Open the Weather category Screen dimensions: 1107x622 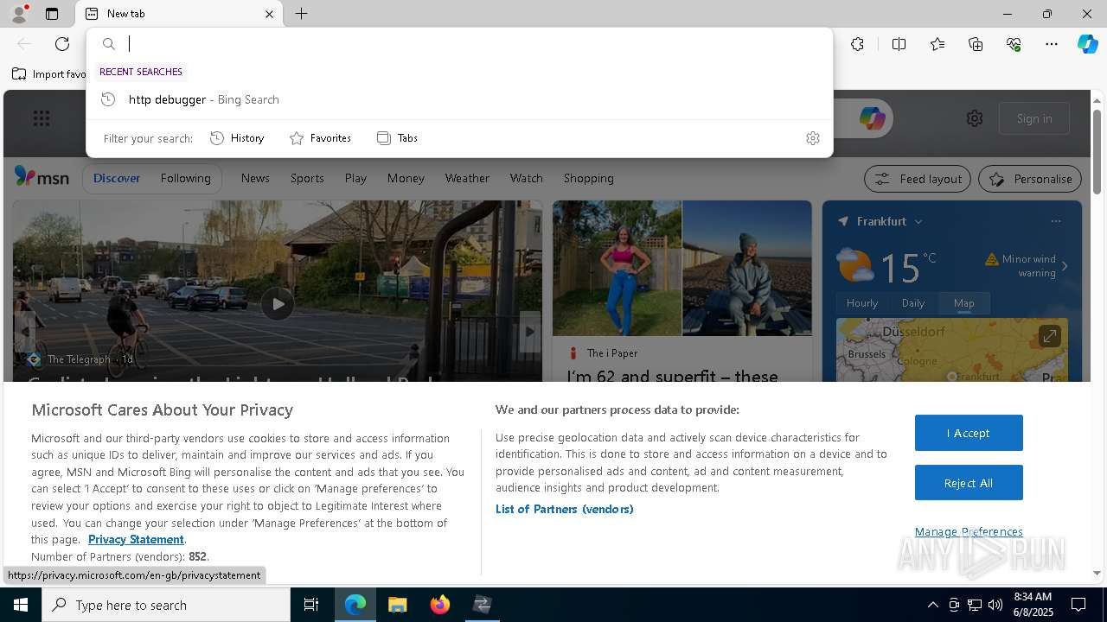(x=467, y=178)
